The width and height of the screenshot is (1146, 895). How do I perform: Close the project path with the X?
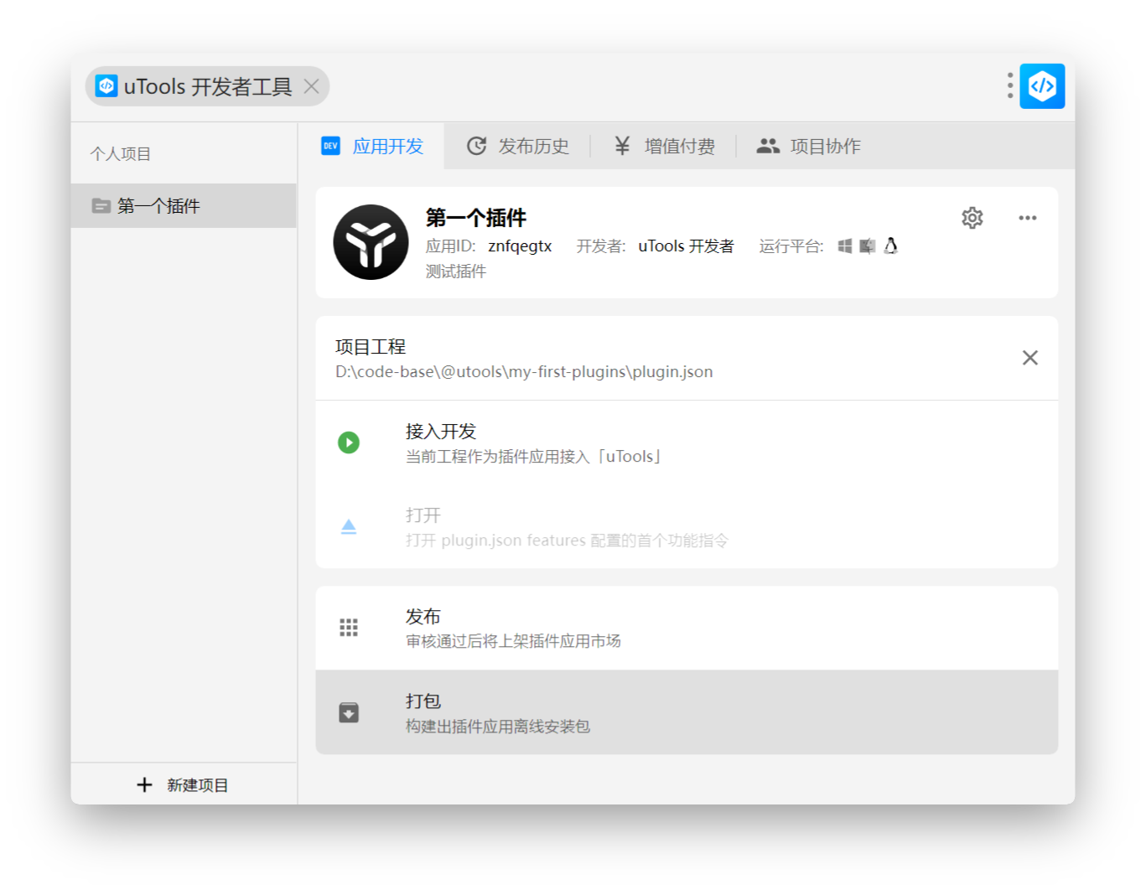tap(1030, 358)
